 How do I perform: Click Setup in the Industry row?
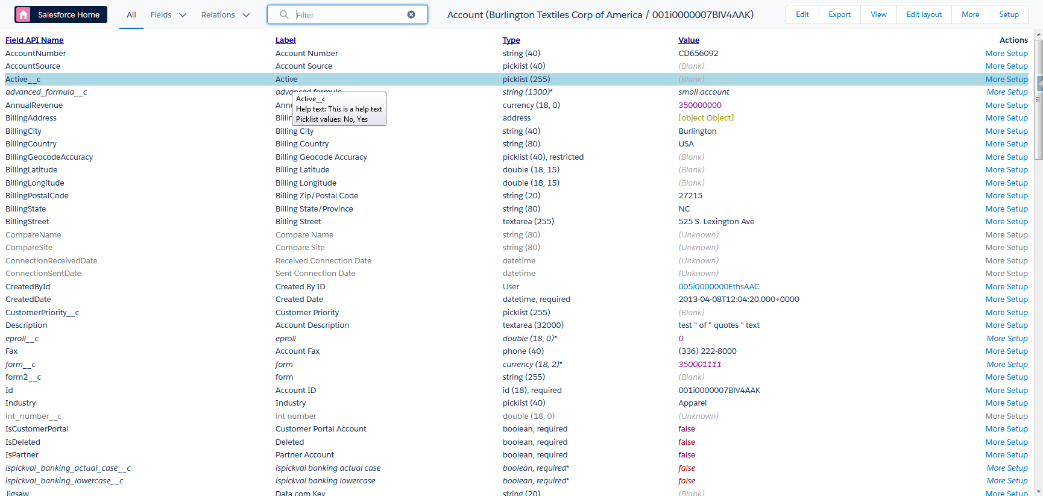(x=1017, y=403)
